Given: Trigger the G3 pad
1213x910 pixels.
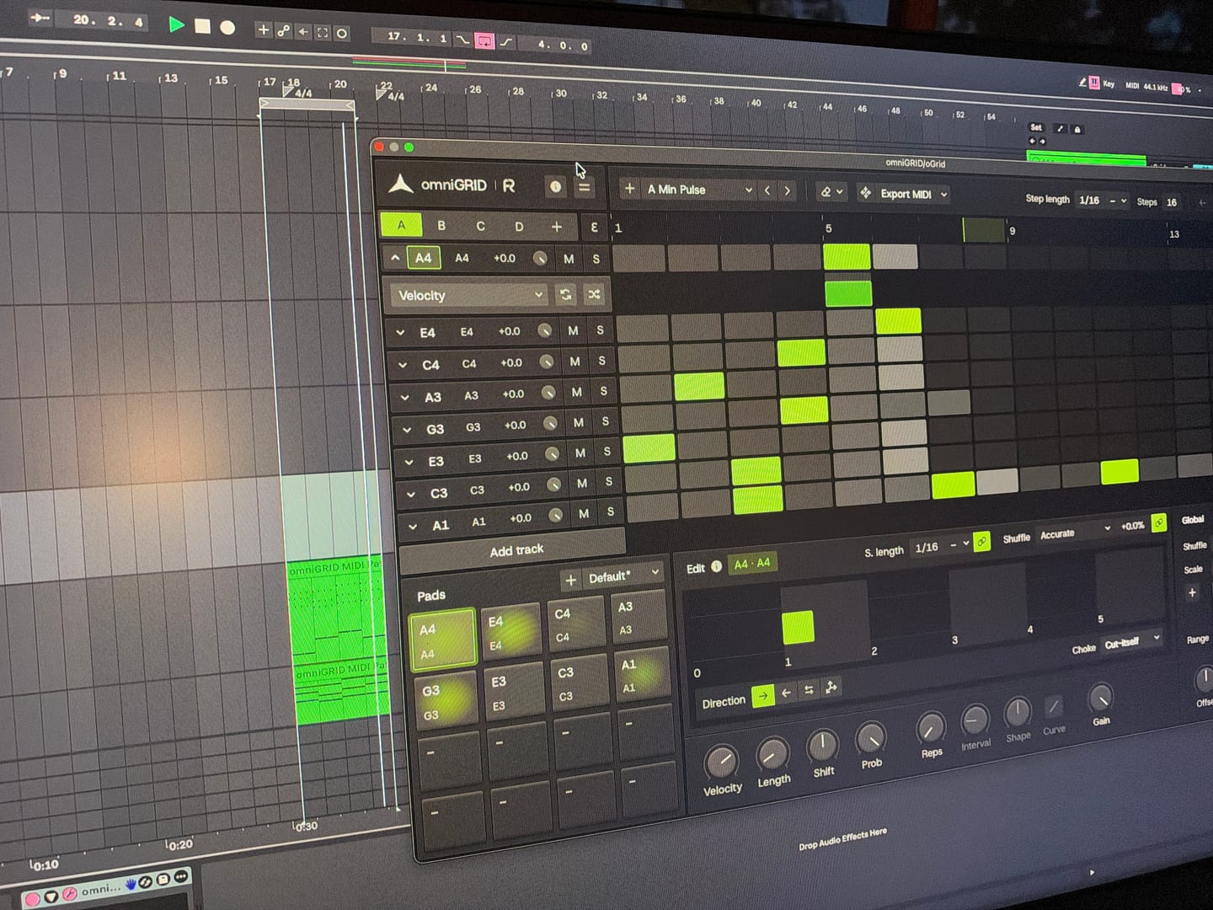Looking at the screenshot, I should coord(445,700).
